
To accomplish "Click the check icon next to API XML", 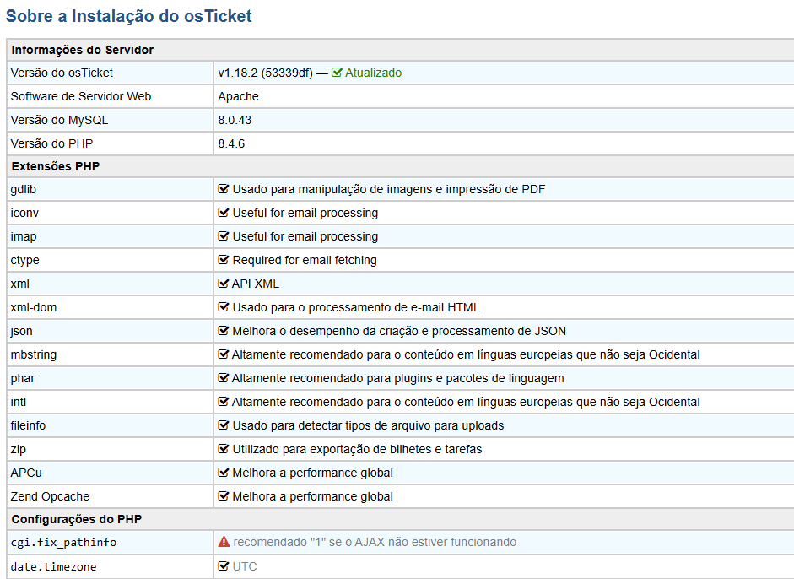I will (224, 284).
